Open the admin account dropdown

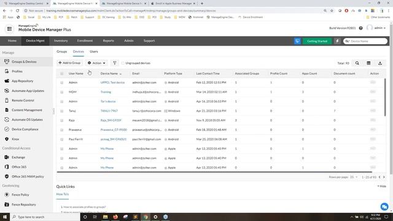(379, 28)
